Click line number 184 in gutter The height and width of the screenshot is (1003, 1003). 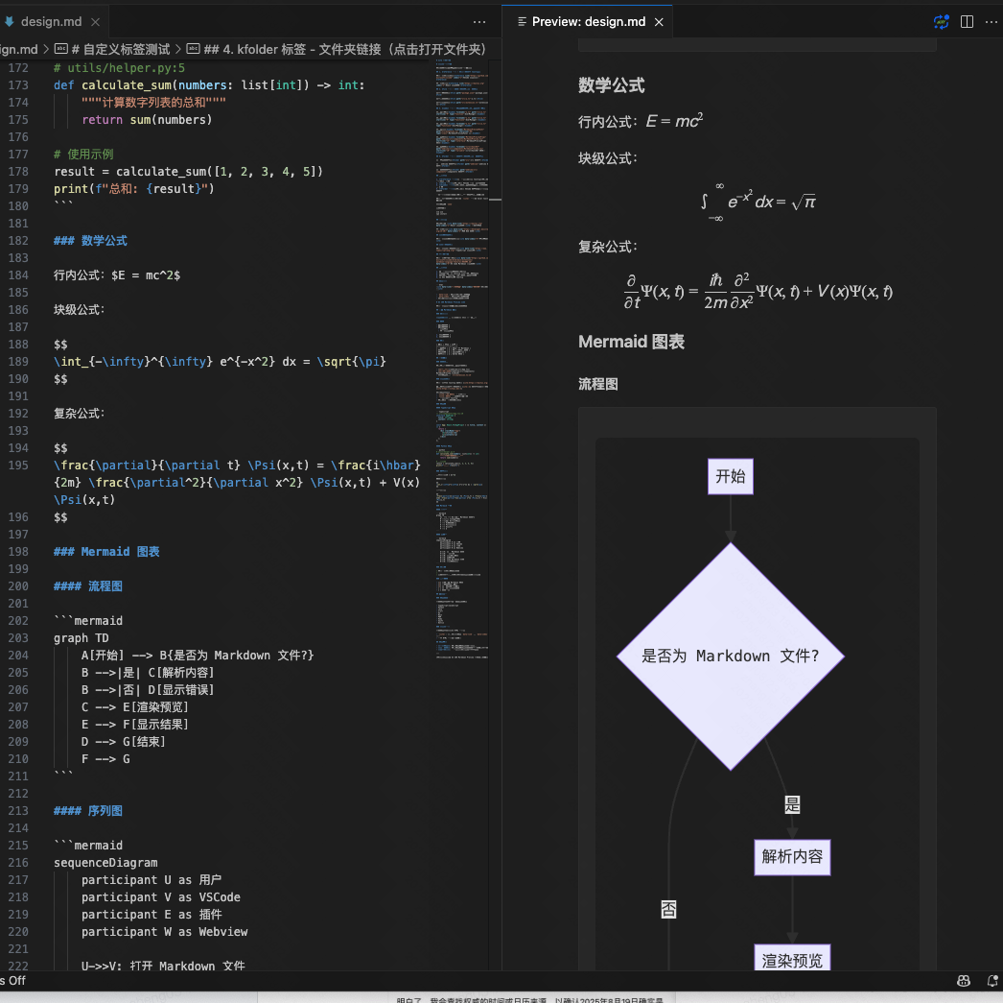coord(18,275)
